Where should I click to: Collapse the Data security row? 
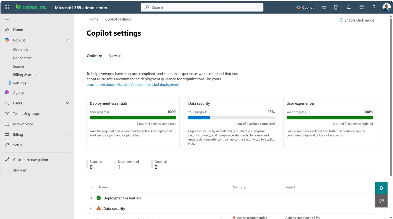click(x=91, y=209)
